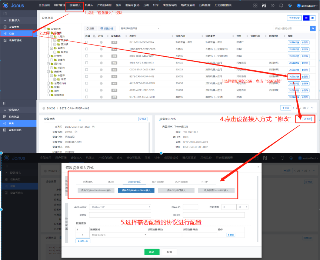Collapse the 安徽省 tree node
320x260 pixels.
tap(49, 71)
